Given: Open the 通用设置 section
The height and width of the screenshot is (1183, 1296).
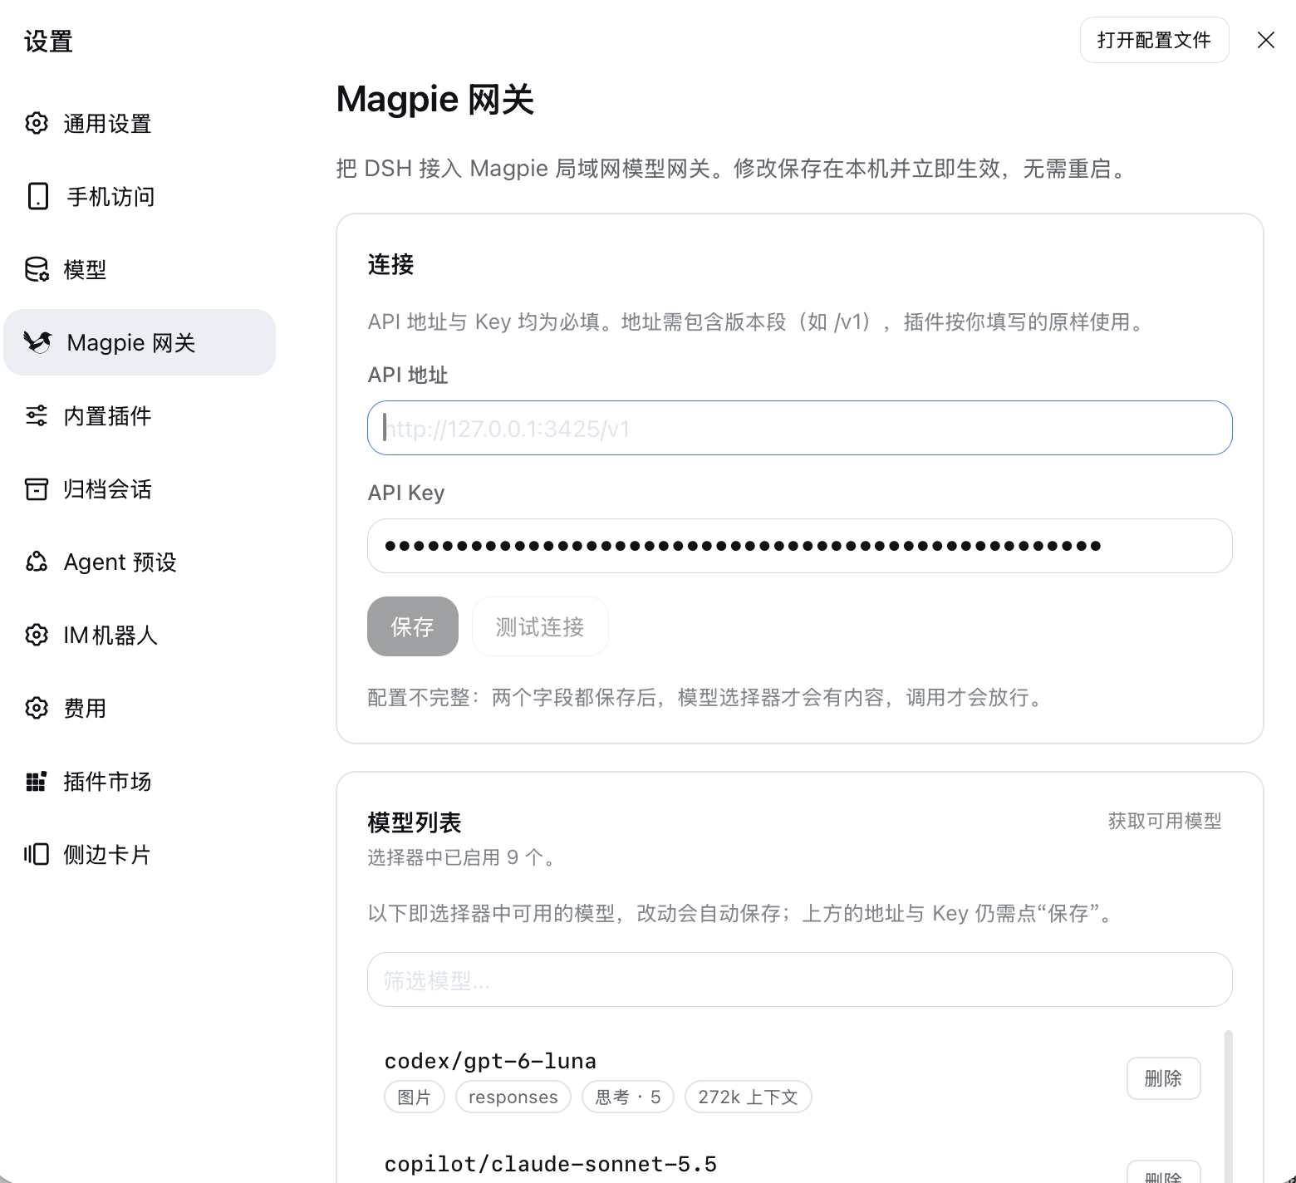Looking at the screenshot, I should pos(140,123).
